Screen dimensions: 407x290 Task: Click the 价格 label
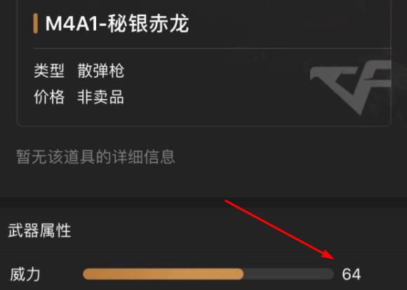coord(49,97)
